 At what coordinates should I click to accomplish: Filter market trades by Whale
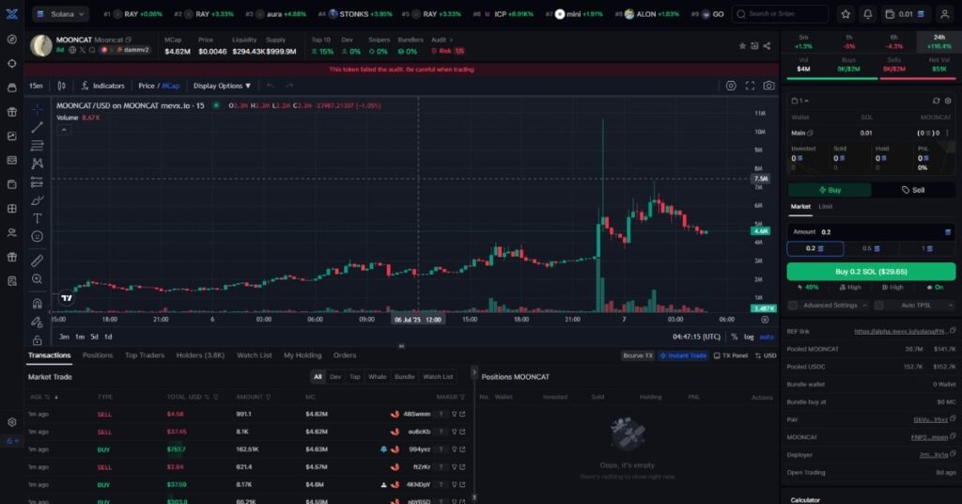point(377,377)
